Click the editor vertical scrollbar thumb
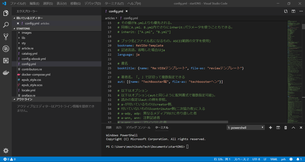Image resolution: width=305 pixels, height=162 pixels. pyautogui.click(x=303, y=27)
